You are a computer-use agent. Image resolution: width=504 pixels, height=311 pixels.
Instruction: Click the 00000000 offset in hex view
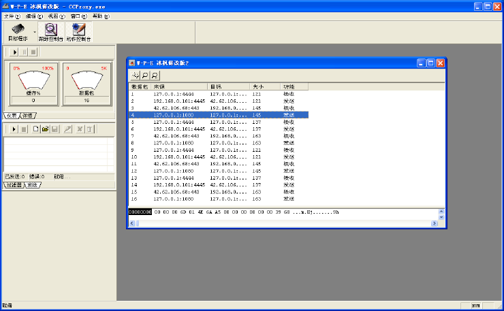point(140,212)
